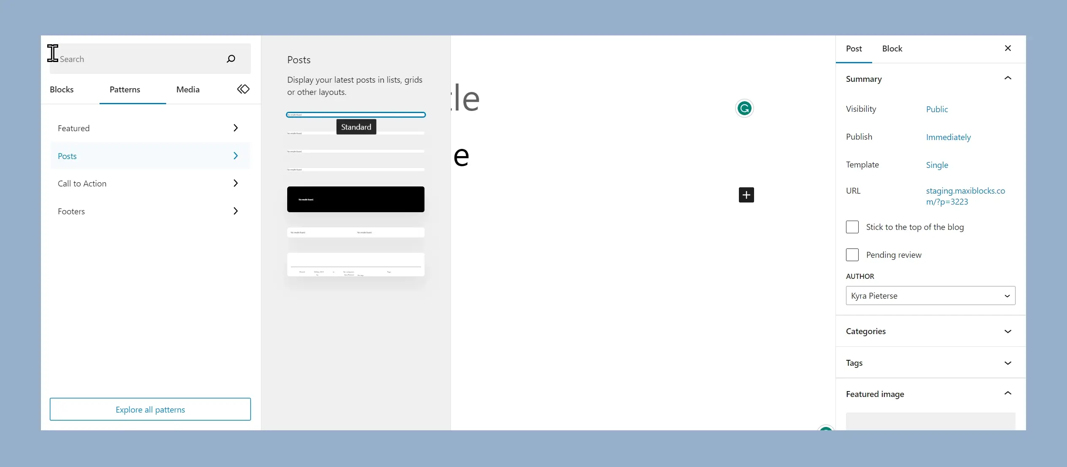1067x467 pixels.
Task: Click the dark header posts pattern thumbnail
Action: tap(355, 199)
